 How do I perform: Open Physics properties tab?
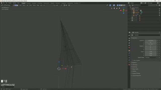(x=129, y=58)
